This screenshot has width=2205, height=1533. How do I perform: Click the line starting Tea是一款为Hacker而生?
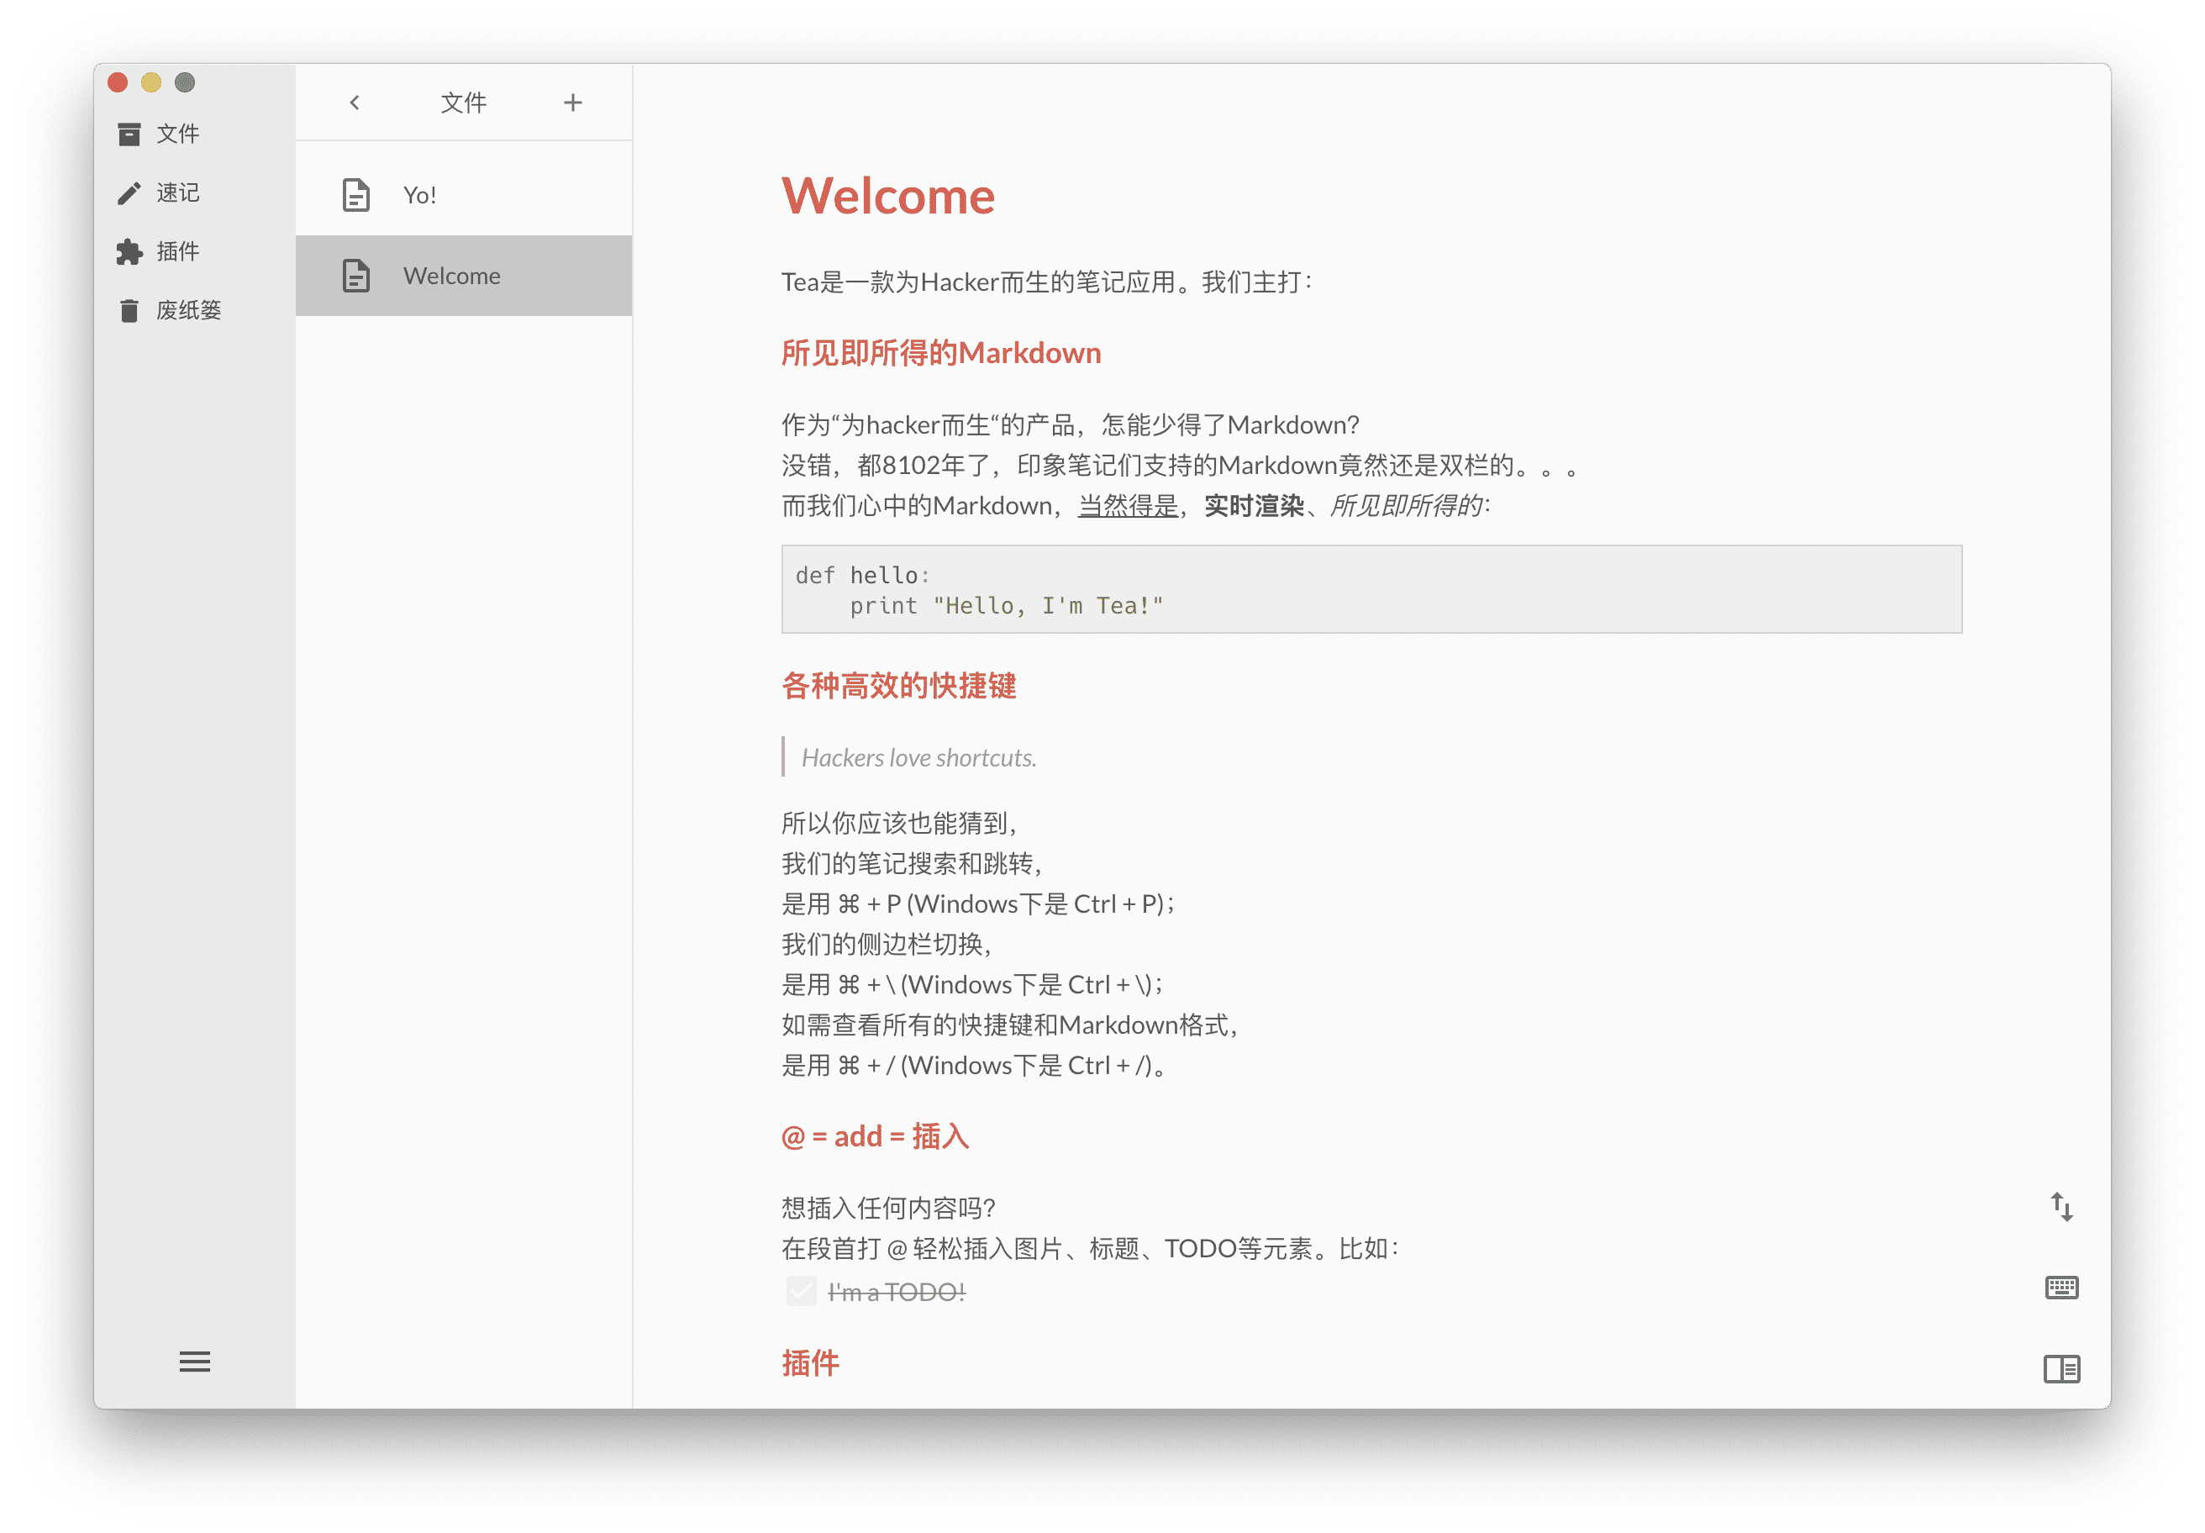point(1047,282)
